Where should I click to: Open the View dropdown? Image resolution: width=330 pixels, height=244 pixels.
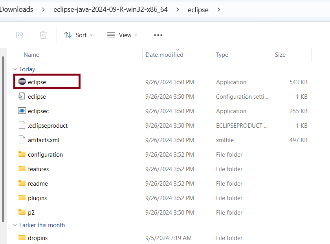click(x=122, y=35)
